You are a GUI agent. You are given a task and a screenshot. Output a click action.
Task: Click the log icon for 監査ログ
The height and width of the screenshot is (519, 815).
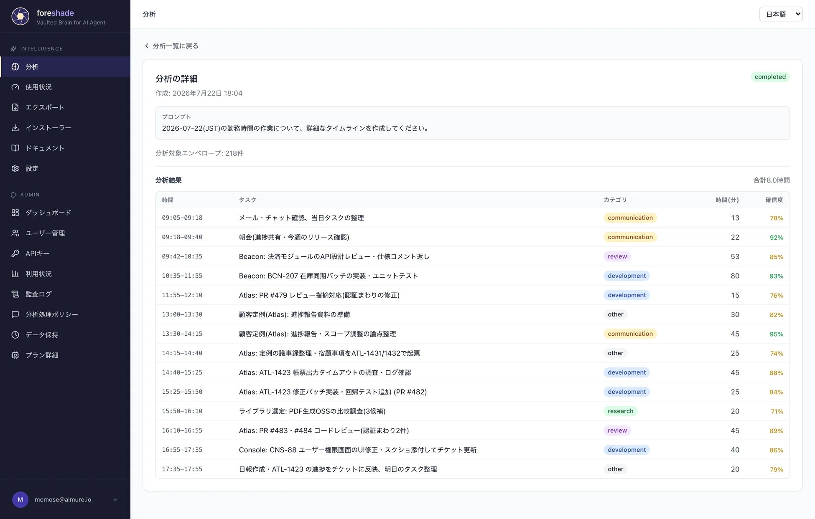(x=15, y=294)
